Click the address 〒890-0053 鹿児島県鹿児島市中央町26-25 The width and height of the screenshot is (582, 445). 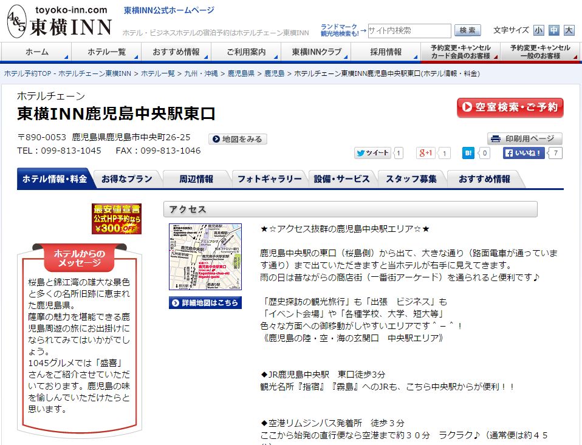[x=103, y=137]
